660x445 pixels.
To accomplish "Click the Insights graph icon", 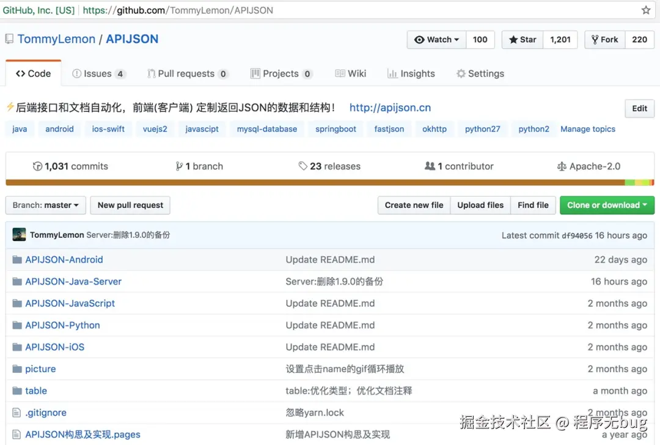I will [x=392, y=74].
